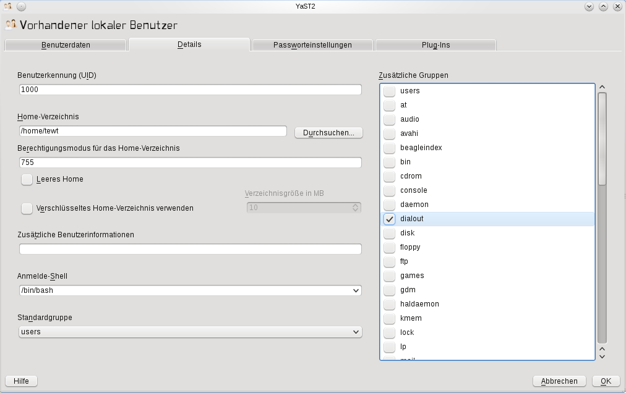
Task: Maximize the YaST2 window
Action: [x=603, y=6]
